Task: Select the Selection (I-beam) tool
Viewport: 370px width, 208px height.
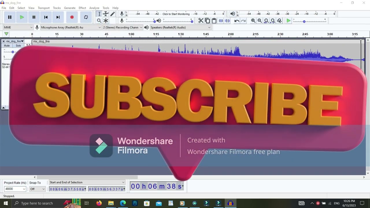Action: coord(99,14)
